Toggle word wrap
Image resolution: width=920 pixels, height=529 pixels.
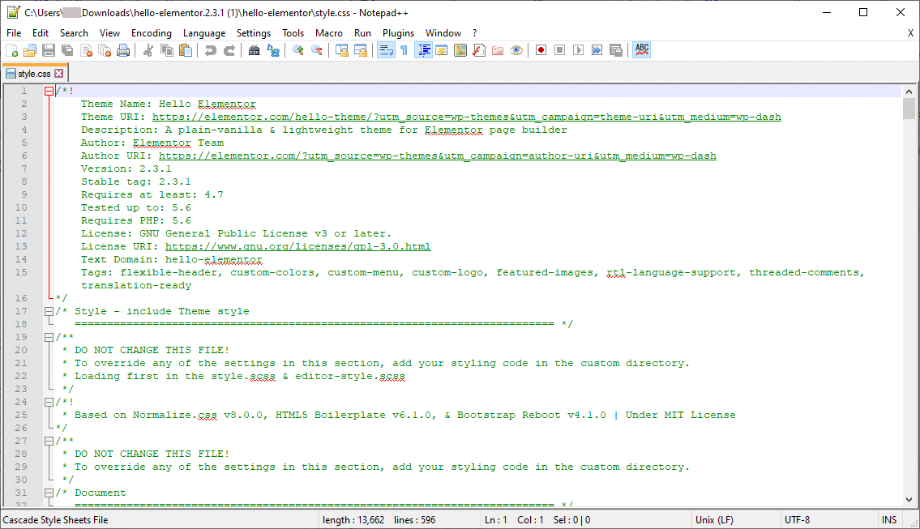pos(385,49)
